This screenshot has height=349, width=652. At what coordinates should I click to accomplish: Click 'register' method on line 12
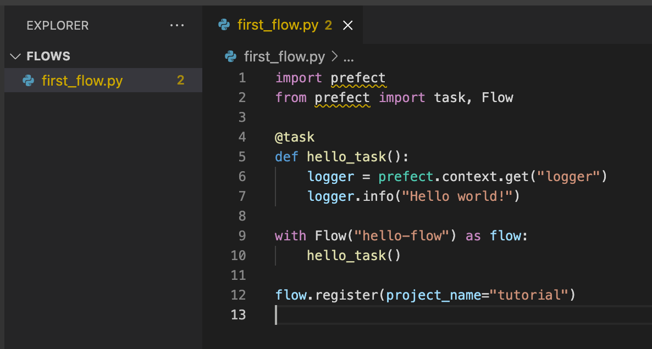[346, 295]
